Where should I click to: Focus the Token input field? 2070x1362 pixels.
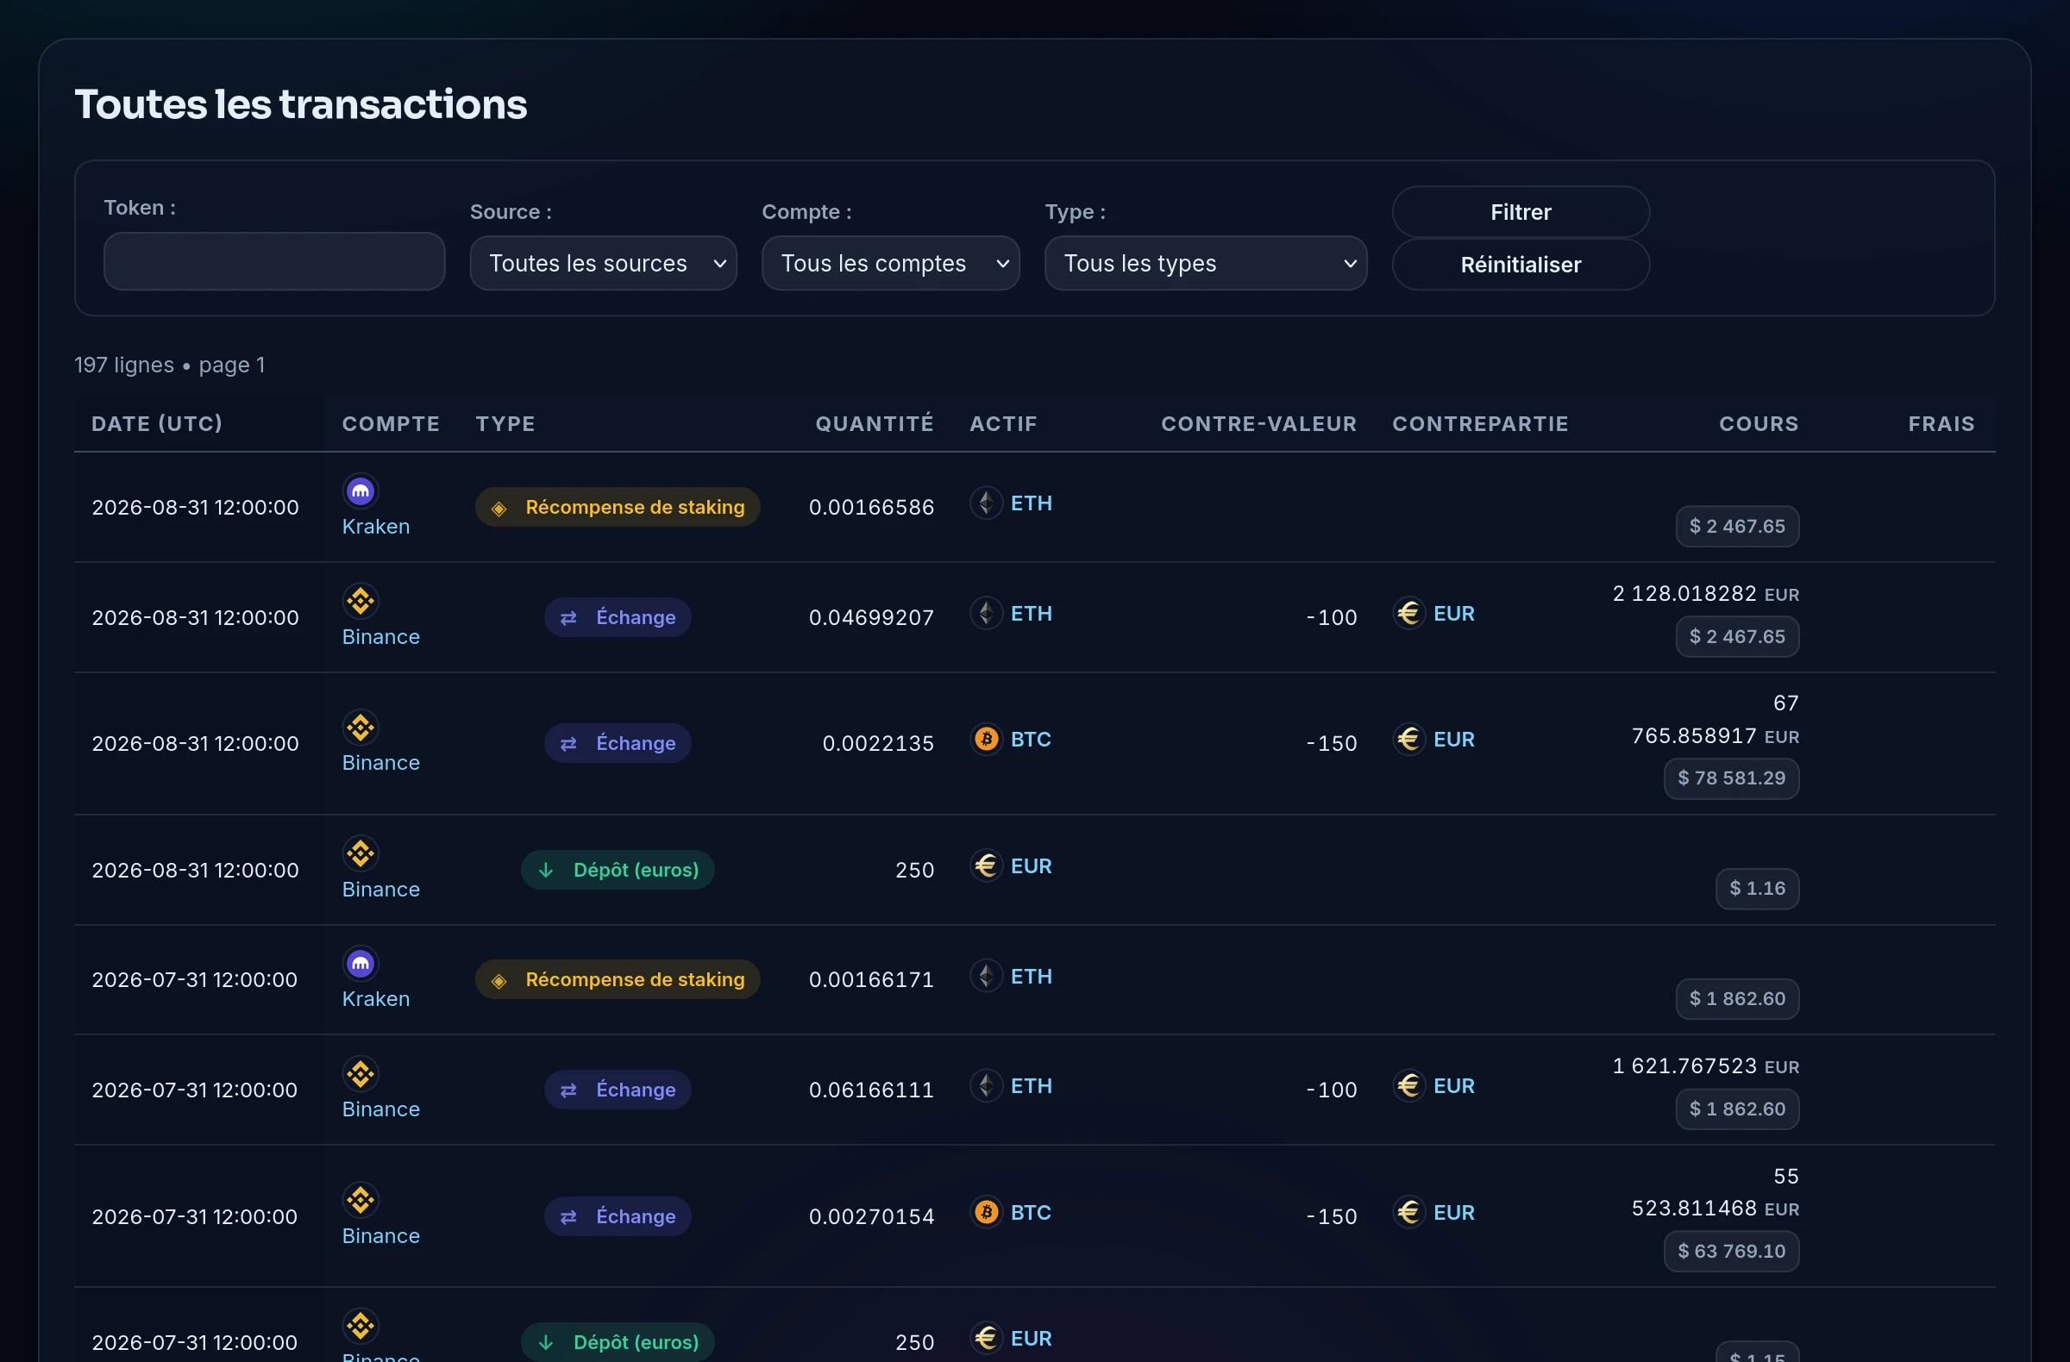(274, 260)
